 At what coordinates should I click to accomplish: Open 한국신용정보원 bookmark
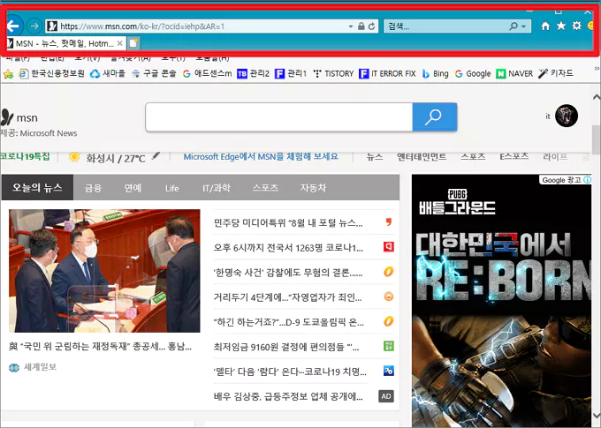click(52, 73)
